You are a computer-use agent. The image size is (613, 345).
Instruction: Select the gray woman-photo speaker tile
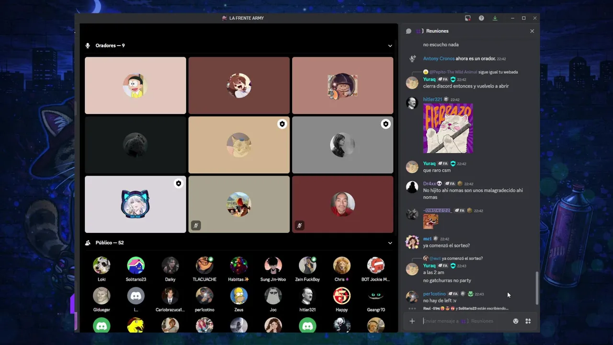pos(342,145)
